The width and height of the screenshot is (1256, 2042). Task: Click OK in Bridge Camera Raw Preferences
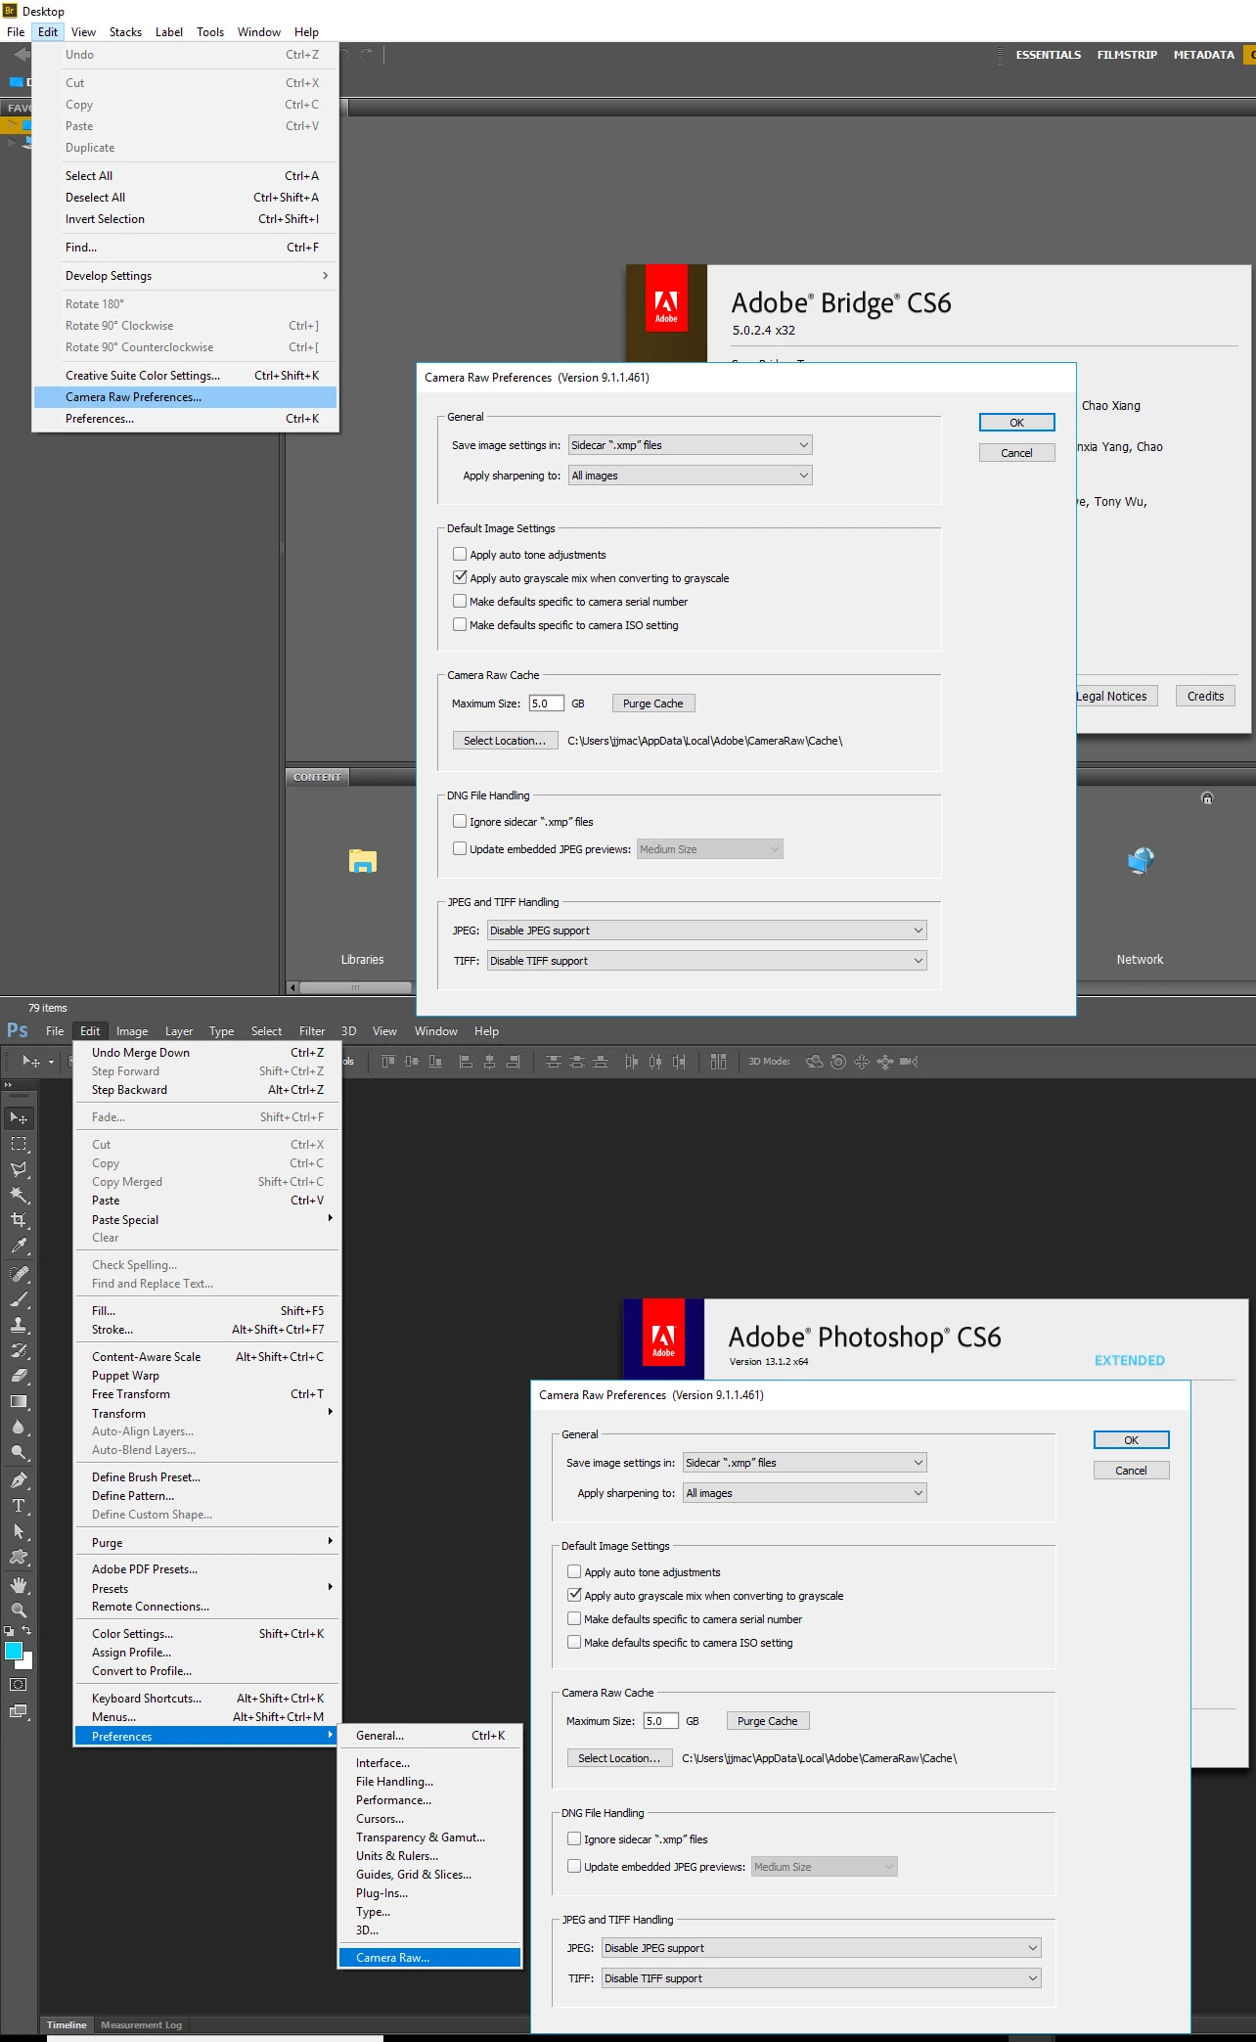tap(1017, 423)
